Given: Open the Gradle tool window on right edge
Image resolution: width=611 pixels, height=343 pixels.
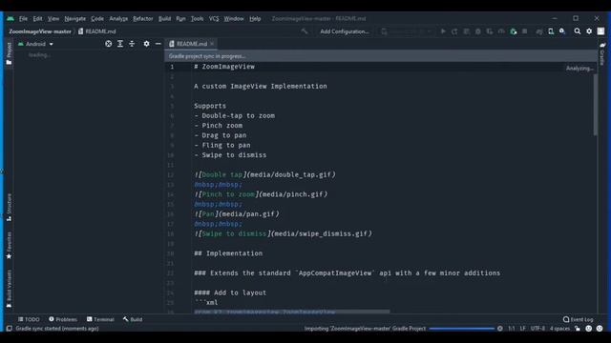Looking at the screenshot, I should pos(602,53).
